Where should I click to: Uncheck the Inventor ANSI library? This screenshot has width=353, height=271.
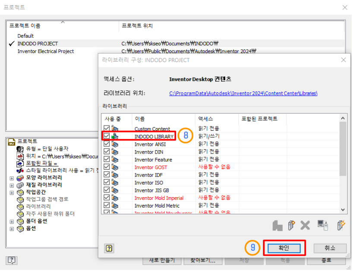pos(107,144)
